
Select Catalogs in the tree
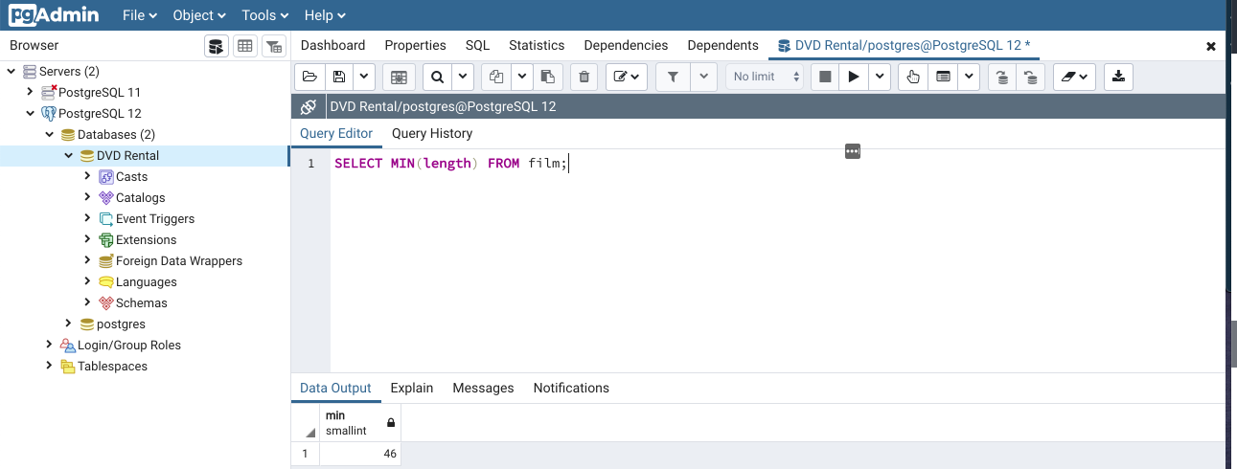[x=140, y=197]
